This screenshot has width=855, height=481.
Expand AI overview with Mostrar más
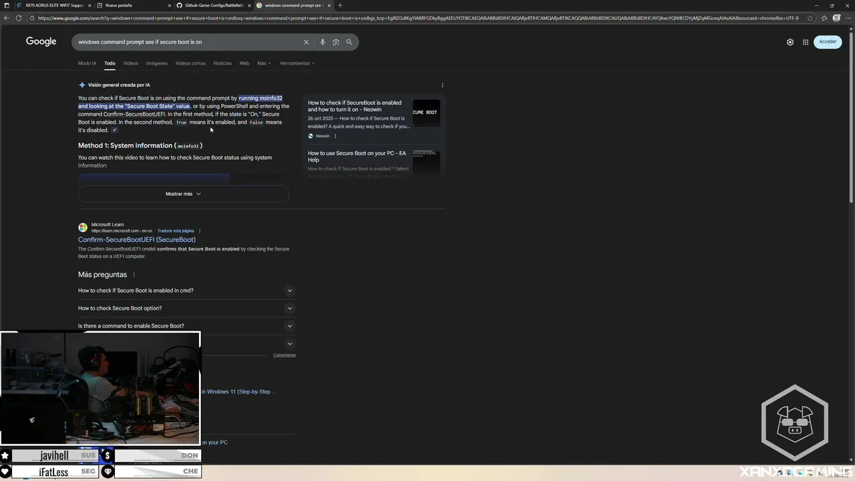184,194
